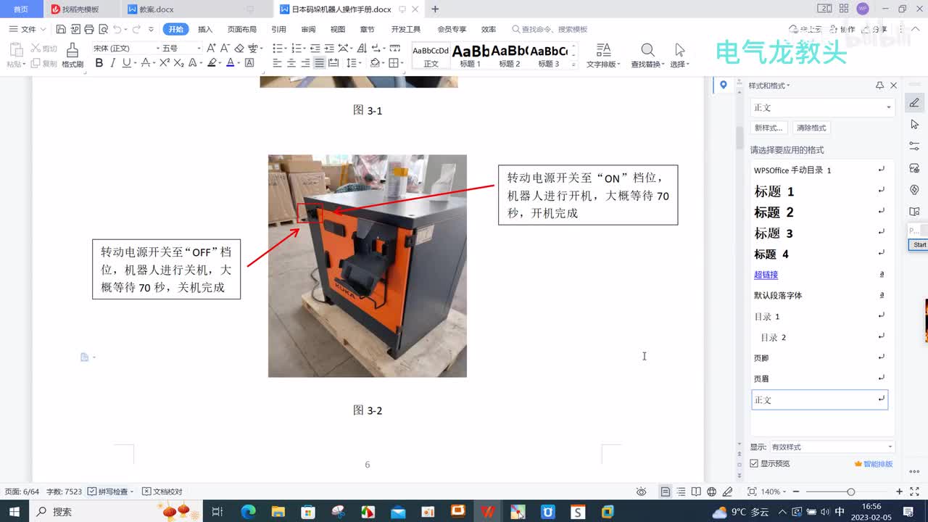Open the 文件 menu
928x522 pixels.
point(28,29)
